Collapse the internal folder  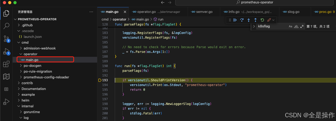pos(55,106)
